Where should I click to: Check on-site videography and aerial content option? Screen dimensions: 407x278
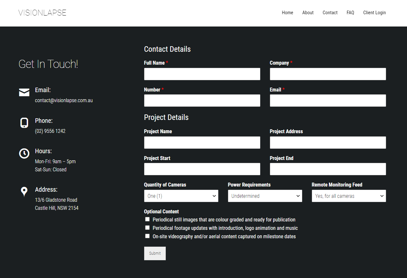click(x=147, y=236)
